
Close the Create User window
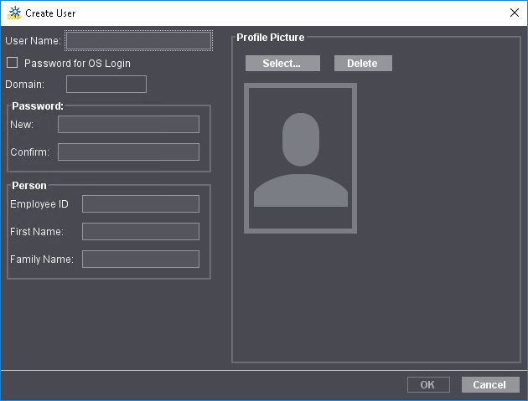(514, 13)
